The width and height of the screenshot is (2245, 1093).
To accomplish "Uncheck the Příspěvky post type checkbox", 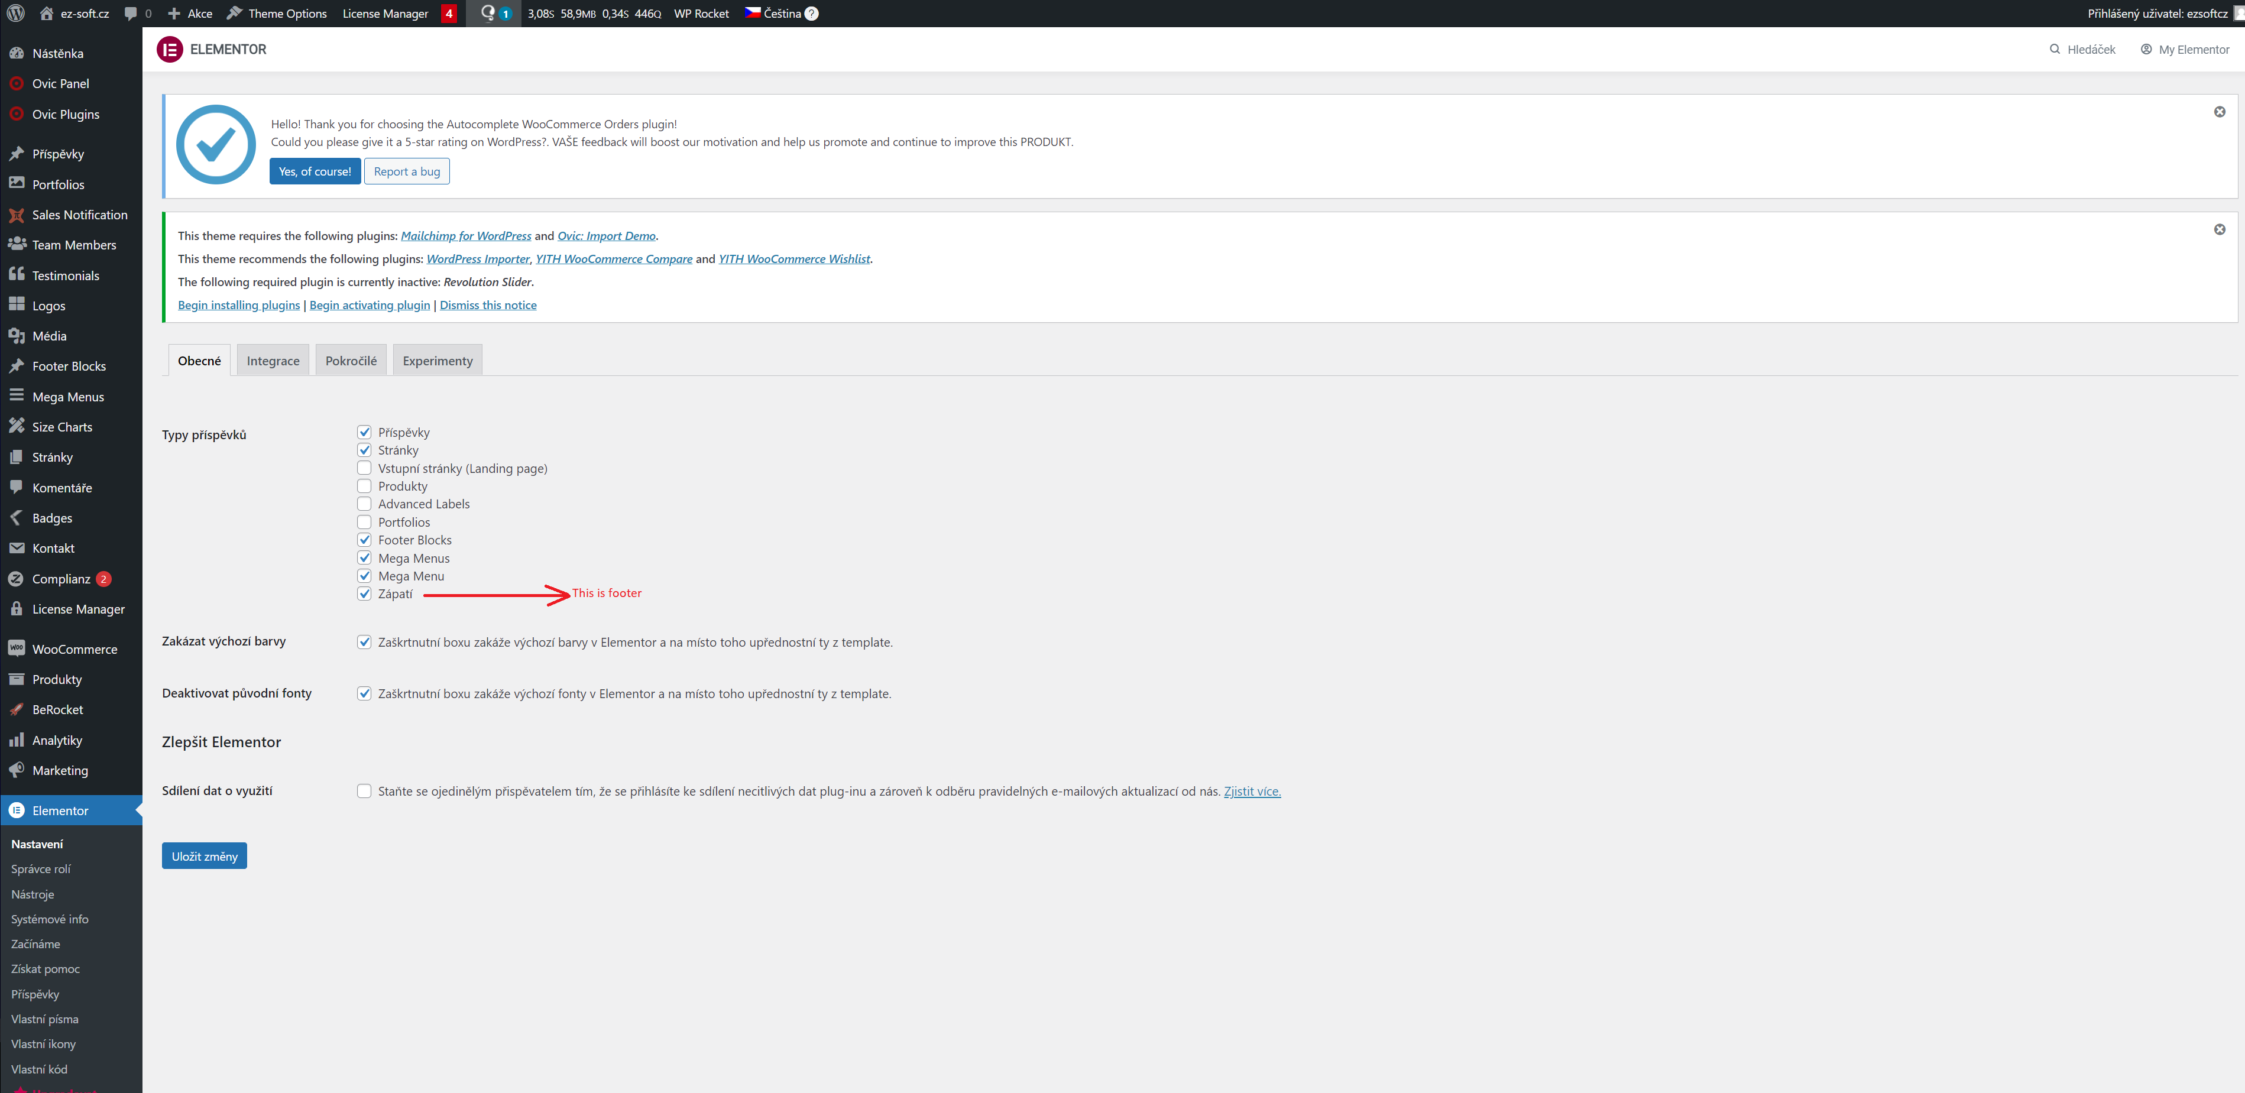I will tap(364, 432).
